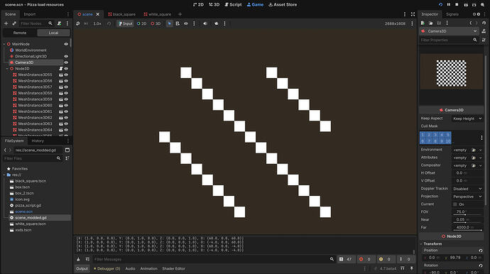This screenshot has height=274, width=490.
Task: Open the Debugger (3) bottom panel
Action: coord(107,269)
